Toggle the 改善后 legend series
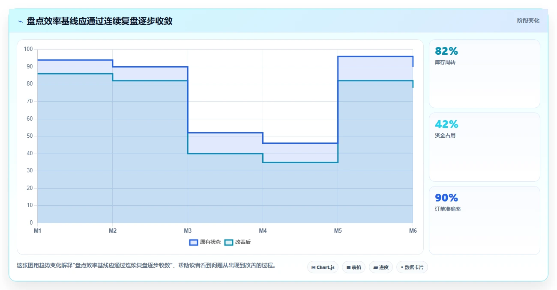 click(x=237, y=242)
